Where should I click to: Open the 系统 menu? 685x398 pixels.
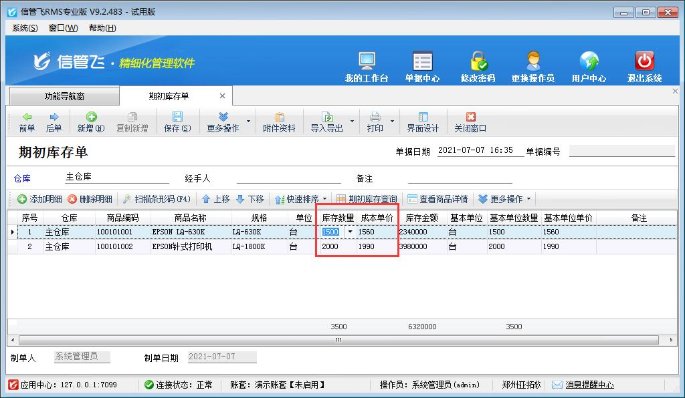coord(25,28)
